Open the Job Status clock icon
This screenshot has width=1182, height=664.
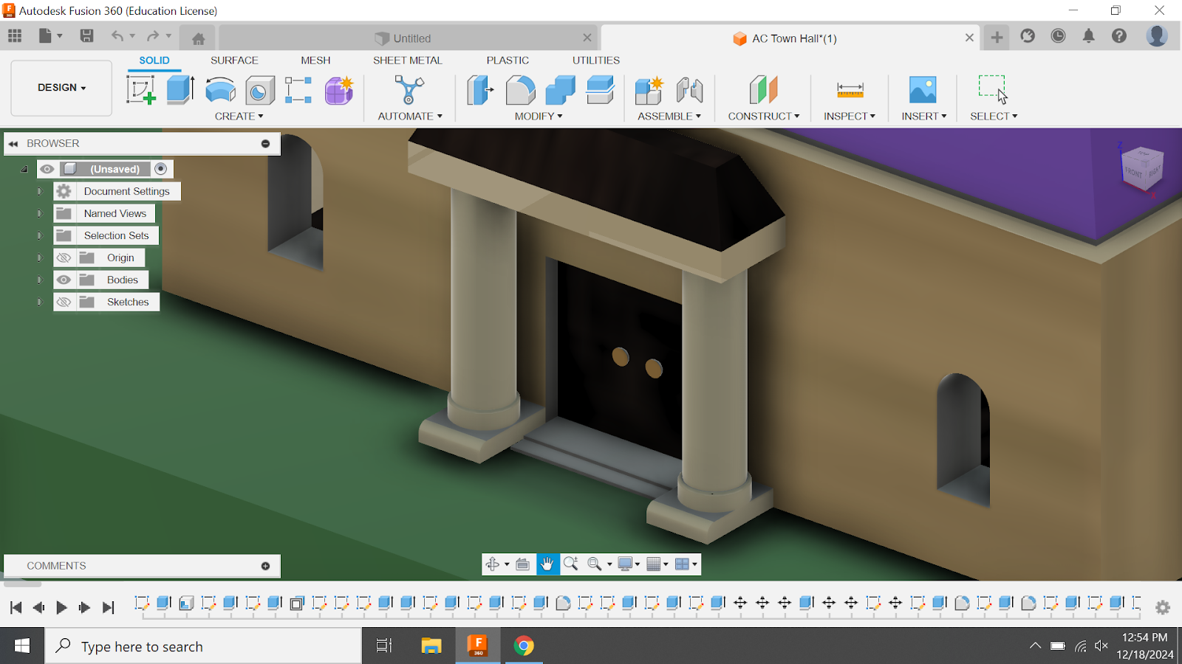[1058, 35]
